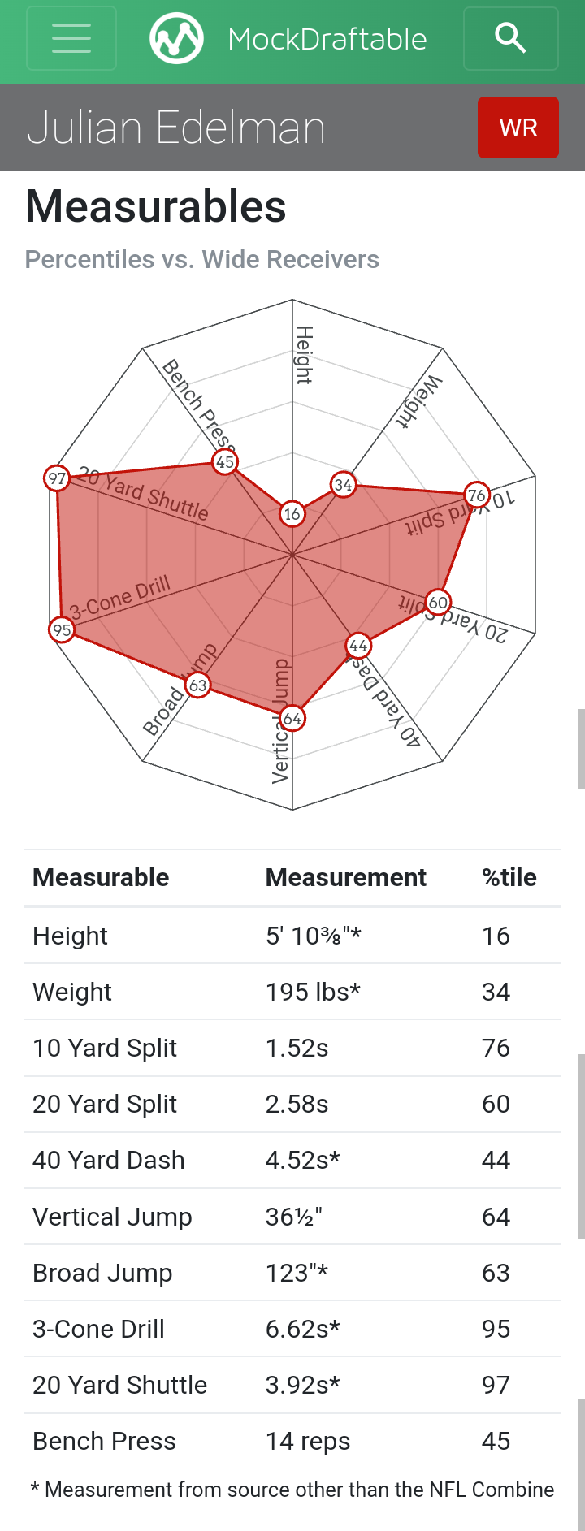Image resolution: width=585 pixels, height=1531 pixels.
Task: Click the 76 percentile chart marker
Action: click(x=477, y=495)
